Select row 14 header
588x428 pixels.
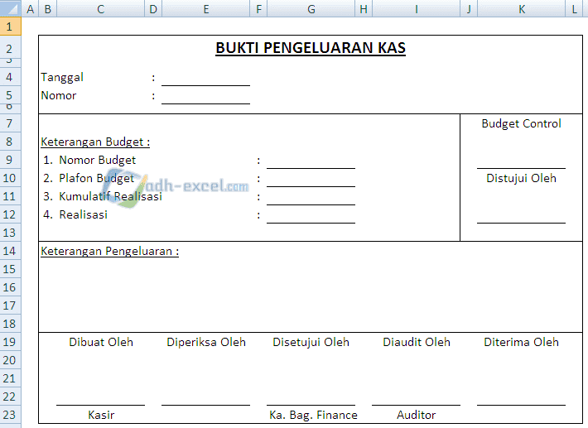coord(11,251)
